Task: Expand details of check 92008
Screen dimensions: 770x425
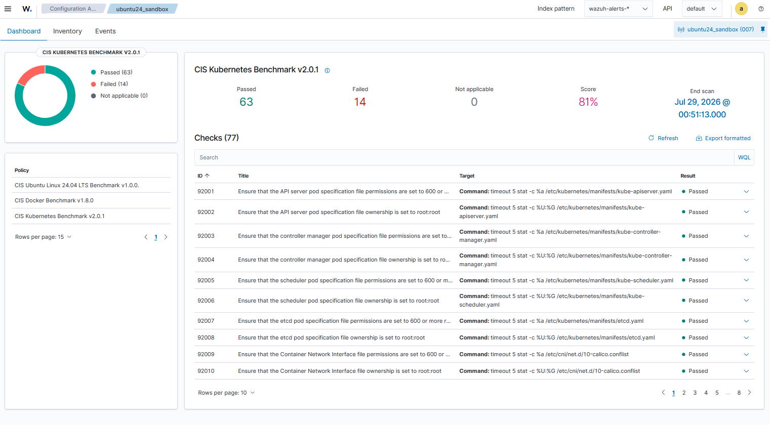Action: coord(746,337)
